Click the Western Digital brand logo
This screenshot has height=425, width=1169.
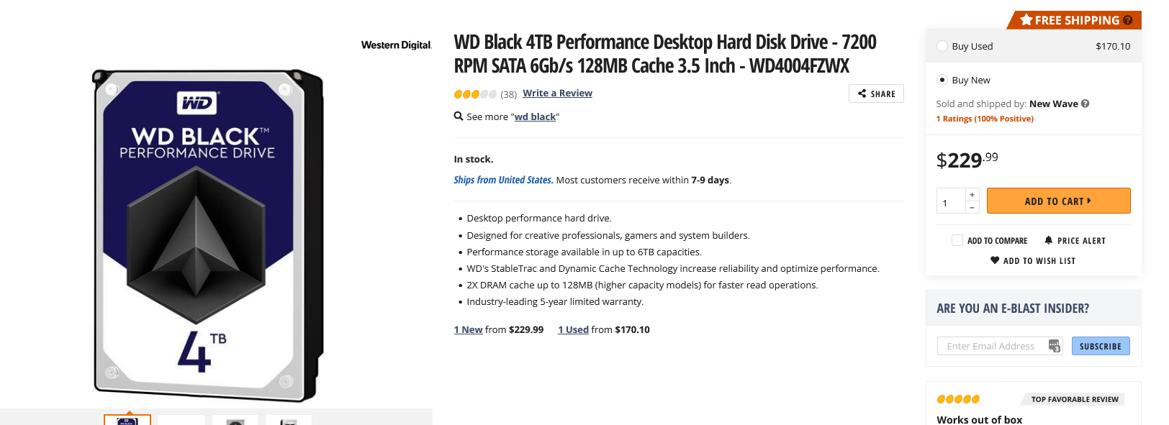396,45
